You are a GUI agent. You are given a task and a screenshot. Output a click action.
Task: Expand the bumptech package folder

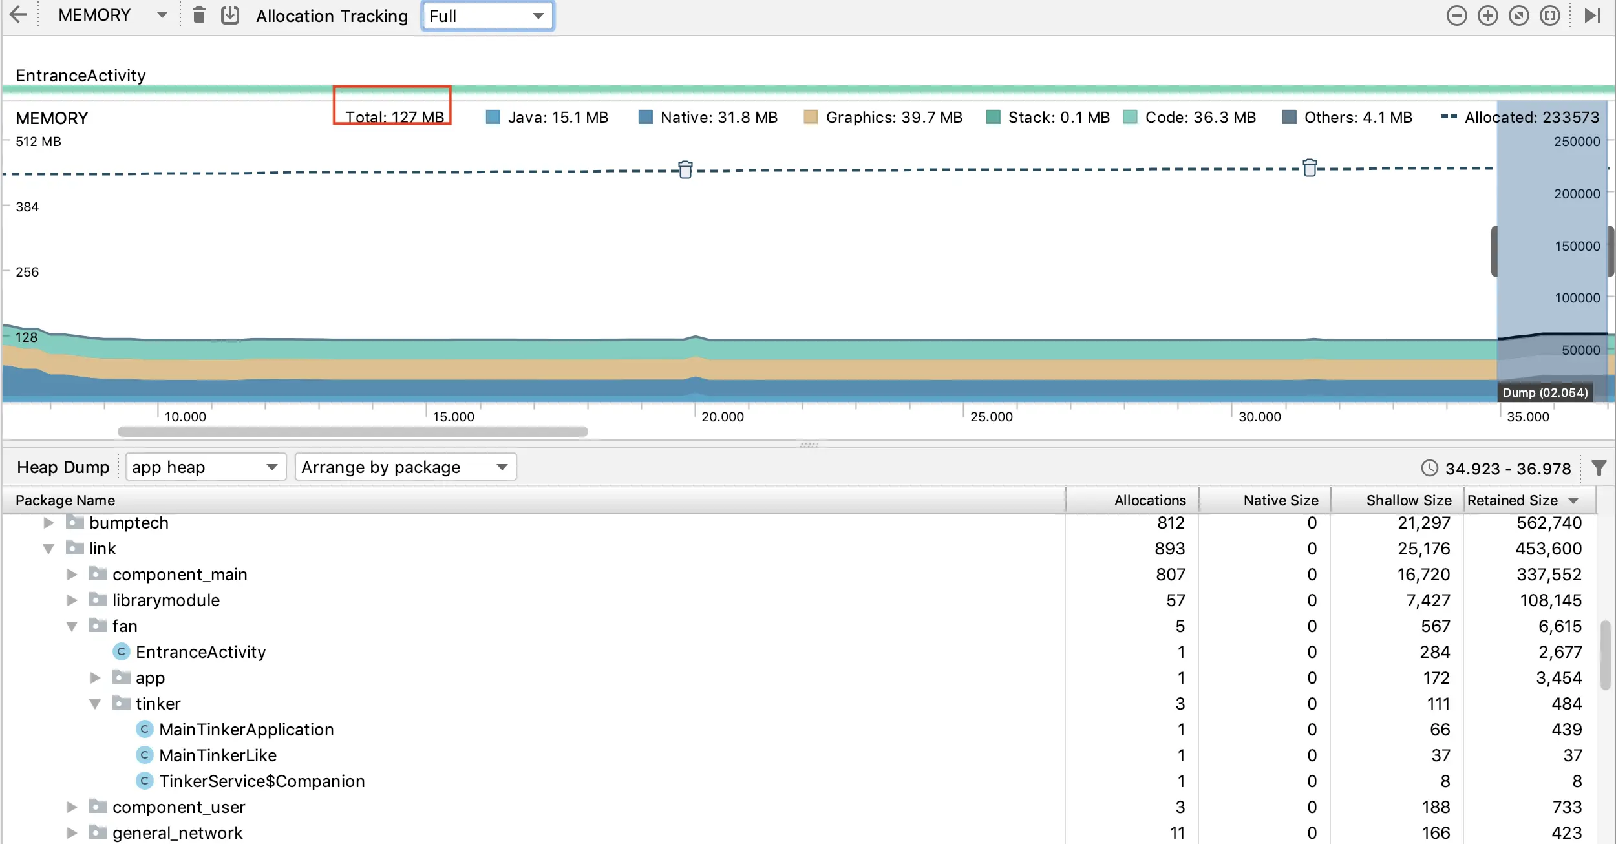(48, 523)
